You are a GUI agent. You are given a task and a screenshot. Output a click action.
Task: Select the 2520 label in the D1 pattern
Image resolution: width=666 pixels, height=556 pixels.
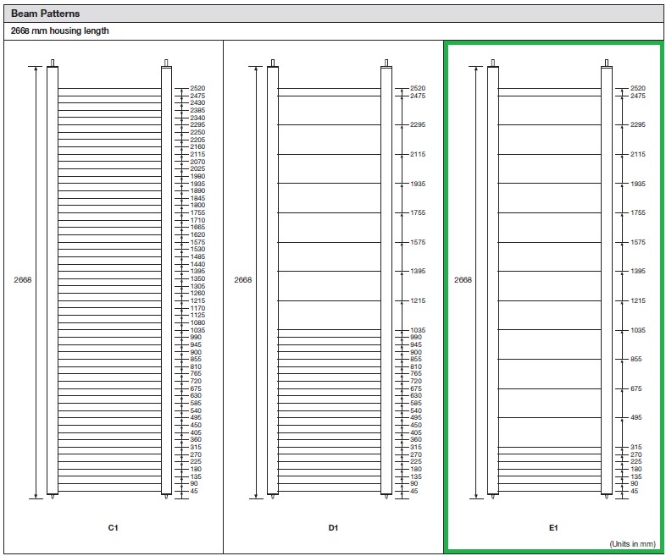(x=418, y=88)
